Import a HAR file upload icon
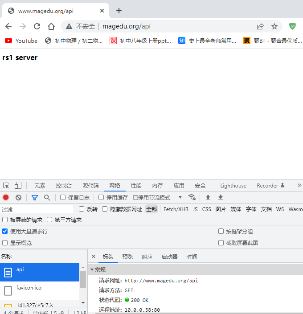303x314 pixels. (x=208, y=197)
